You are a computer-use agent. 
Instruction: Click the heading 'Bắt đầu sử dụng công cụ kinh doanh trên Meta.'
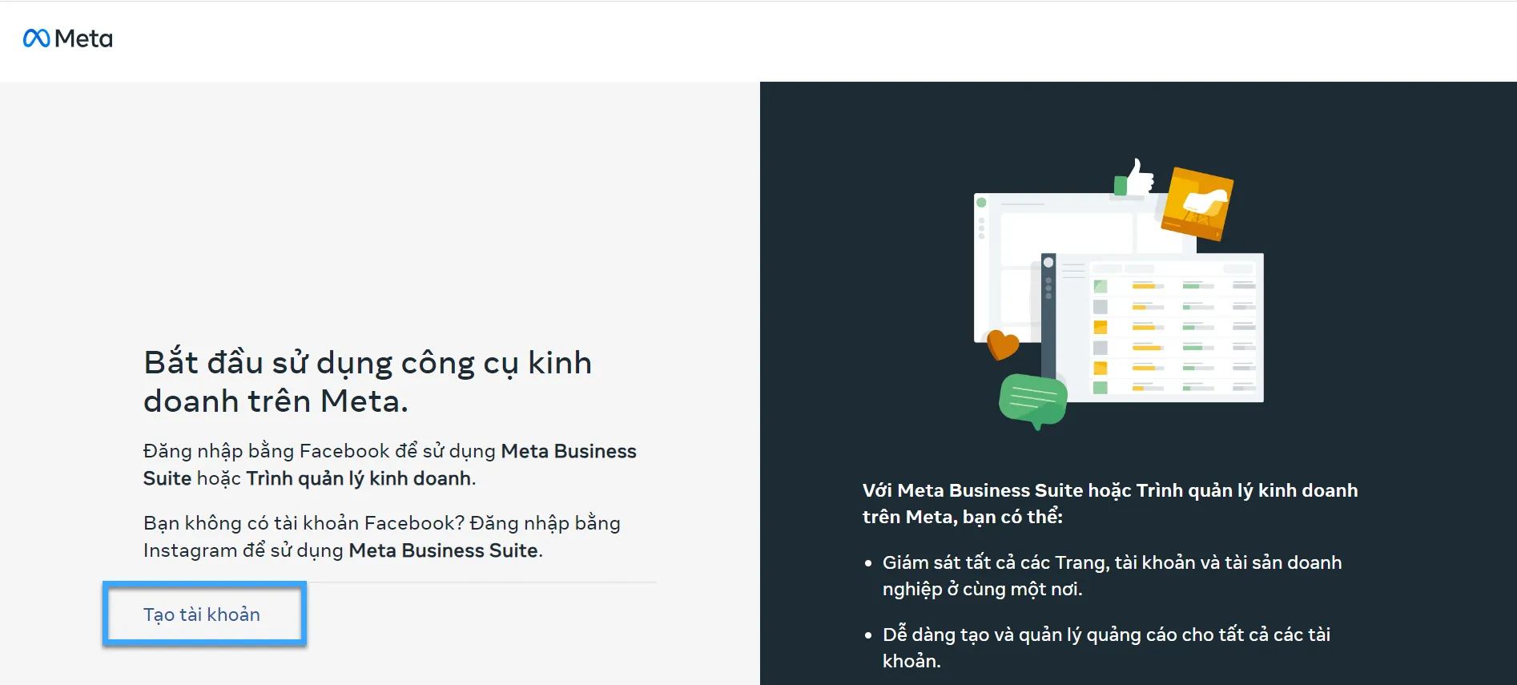click(368, 382)
